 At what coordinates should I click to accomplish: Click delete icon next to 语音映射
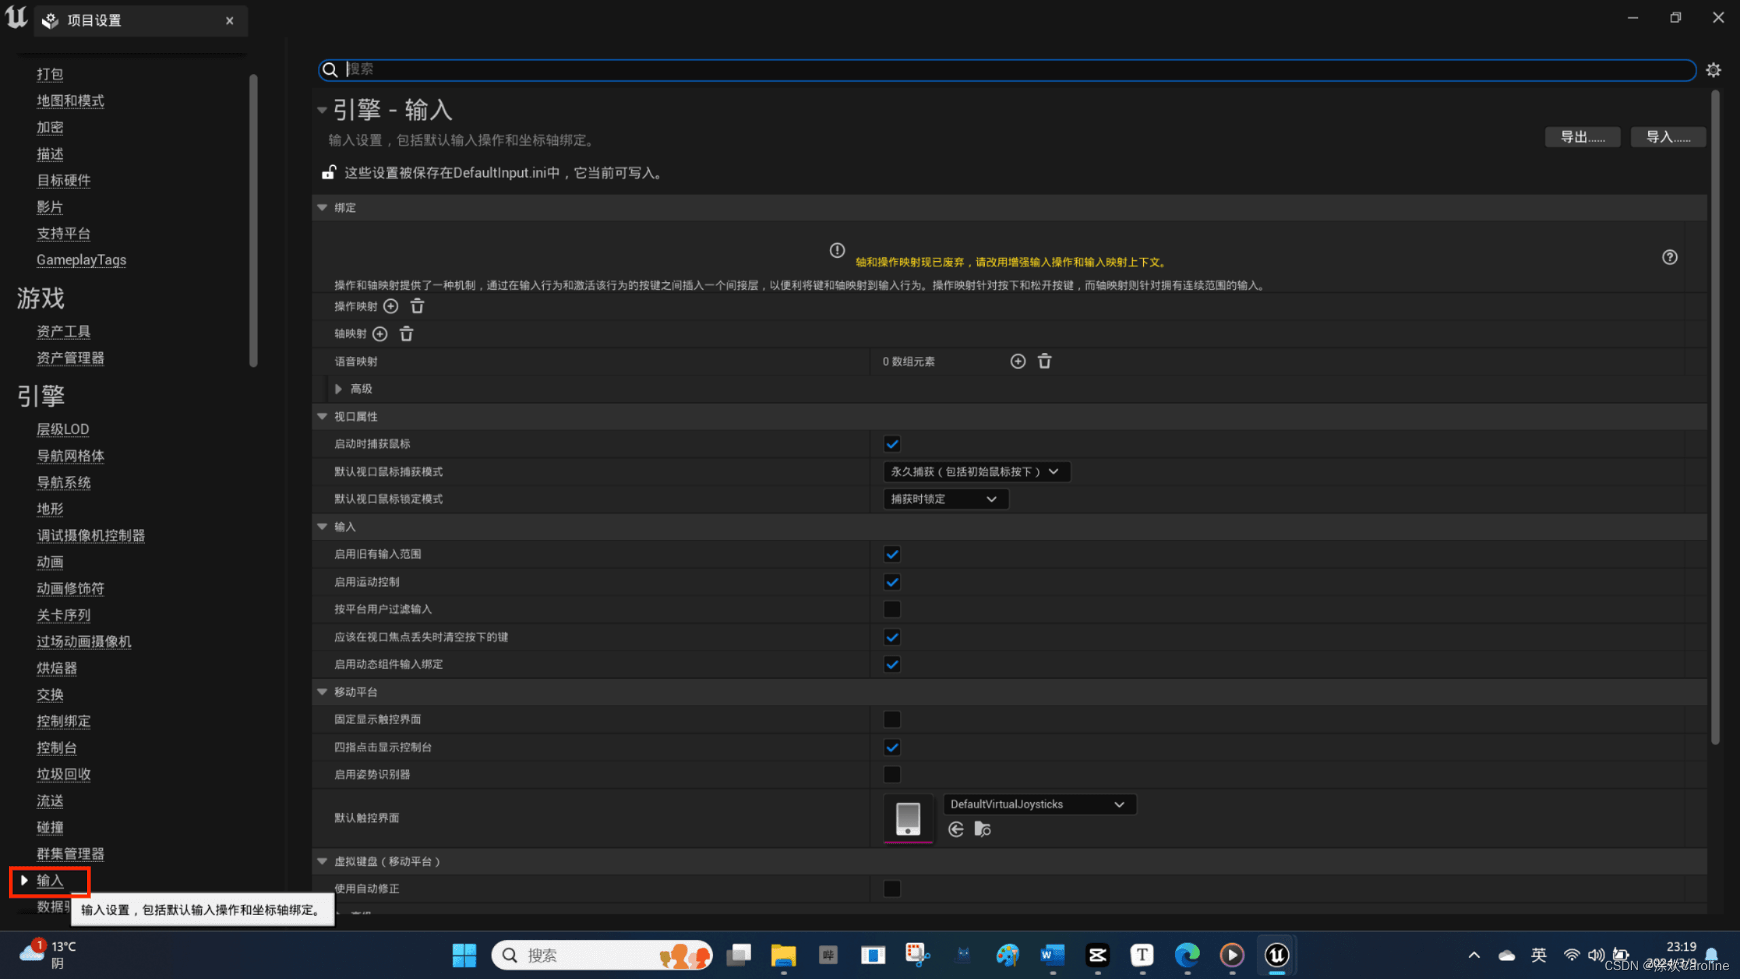1045,361
